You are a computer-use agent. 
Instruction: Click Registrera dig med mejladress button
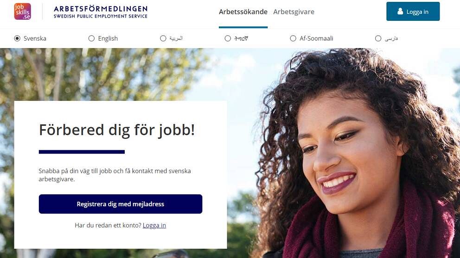click(121, 204)
